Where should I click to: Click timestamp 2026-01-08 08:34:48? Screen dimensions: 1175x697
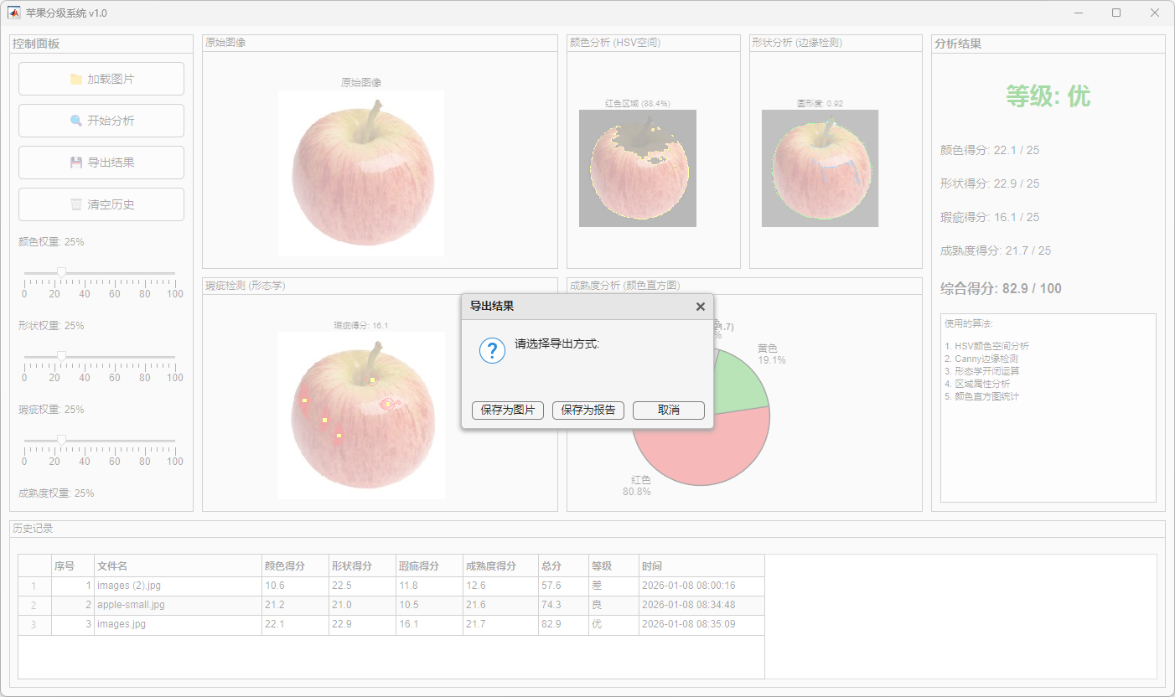pos(701,605)
